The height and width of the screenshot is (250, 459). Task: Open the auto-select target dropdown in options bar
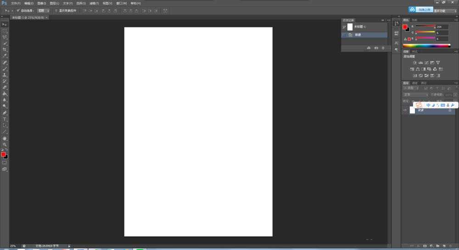click(43, 10)
